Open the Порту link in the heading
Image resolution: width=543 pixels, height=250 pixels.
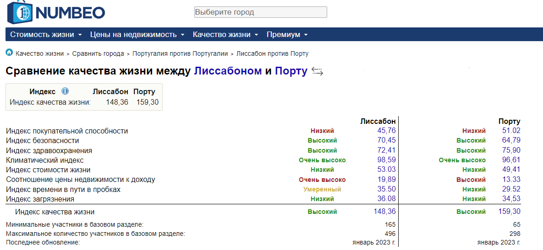pos(291,71)
